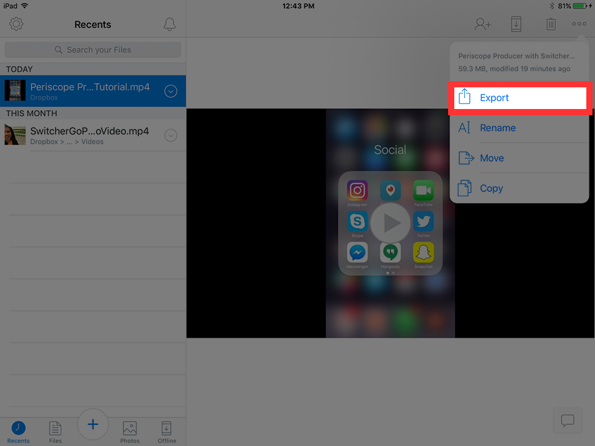Expand options for Periscope Tutorial.mp4
This screenshot has width=595, height=446.
click(171, 91)
